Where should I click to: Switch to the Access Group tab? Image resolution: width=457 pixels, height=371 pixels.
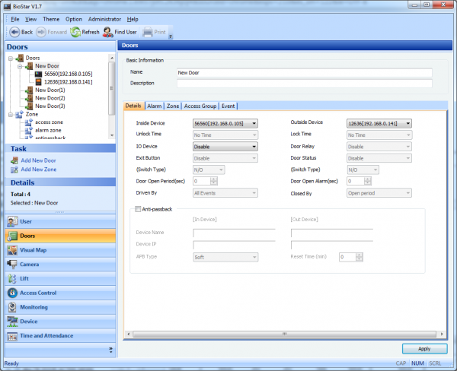point(200,106)
